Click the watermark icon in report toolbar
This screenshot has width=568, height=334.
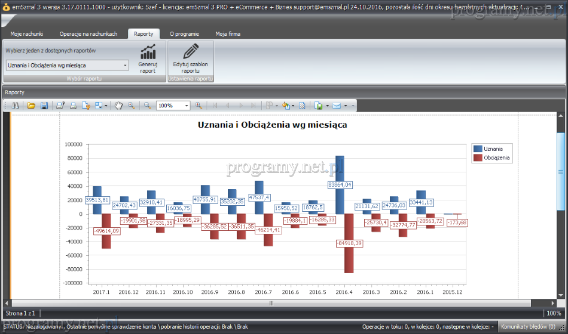tap(302, 106)
